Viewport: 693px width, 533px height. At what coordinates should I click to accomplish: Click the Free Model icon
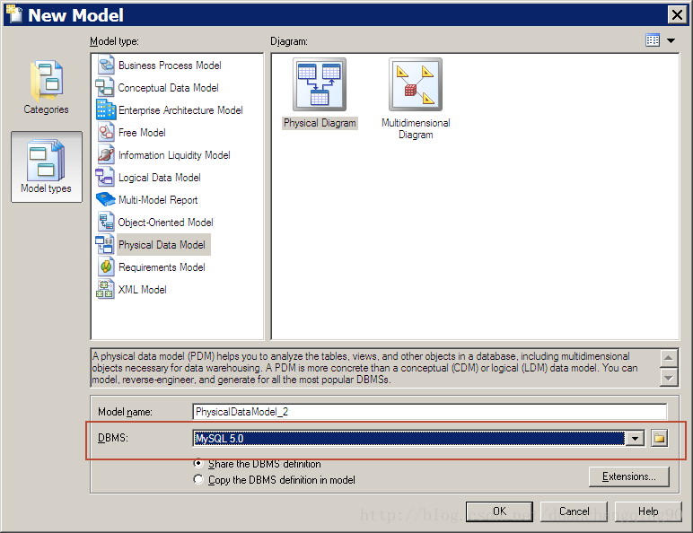point(106,133)
